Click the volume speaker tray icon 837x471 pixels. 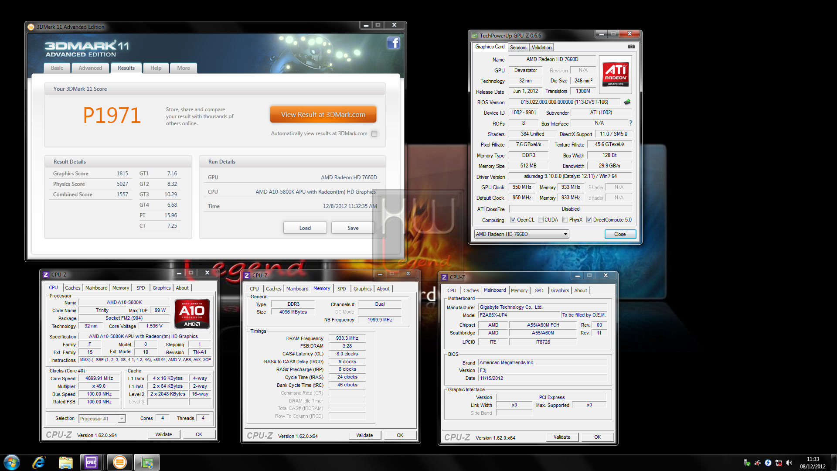point(789,463)
